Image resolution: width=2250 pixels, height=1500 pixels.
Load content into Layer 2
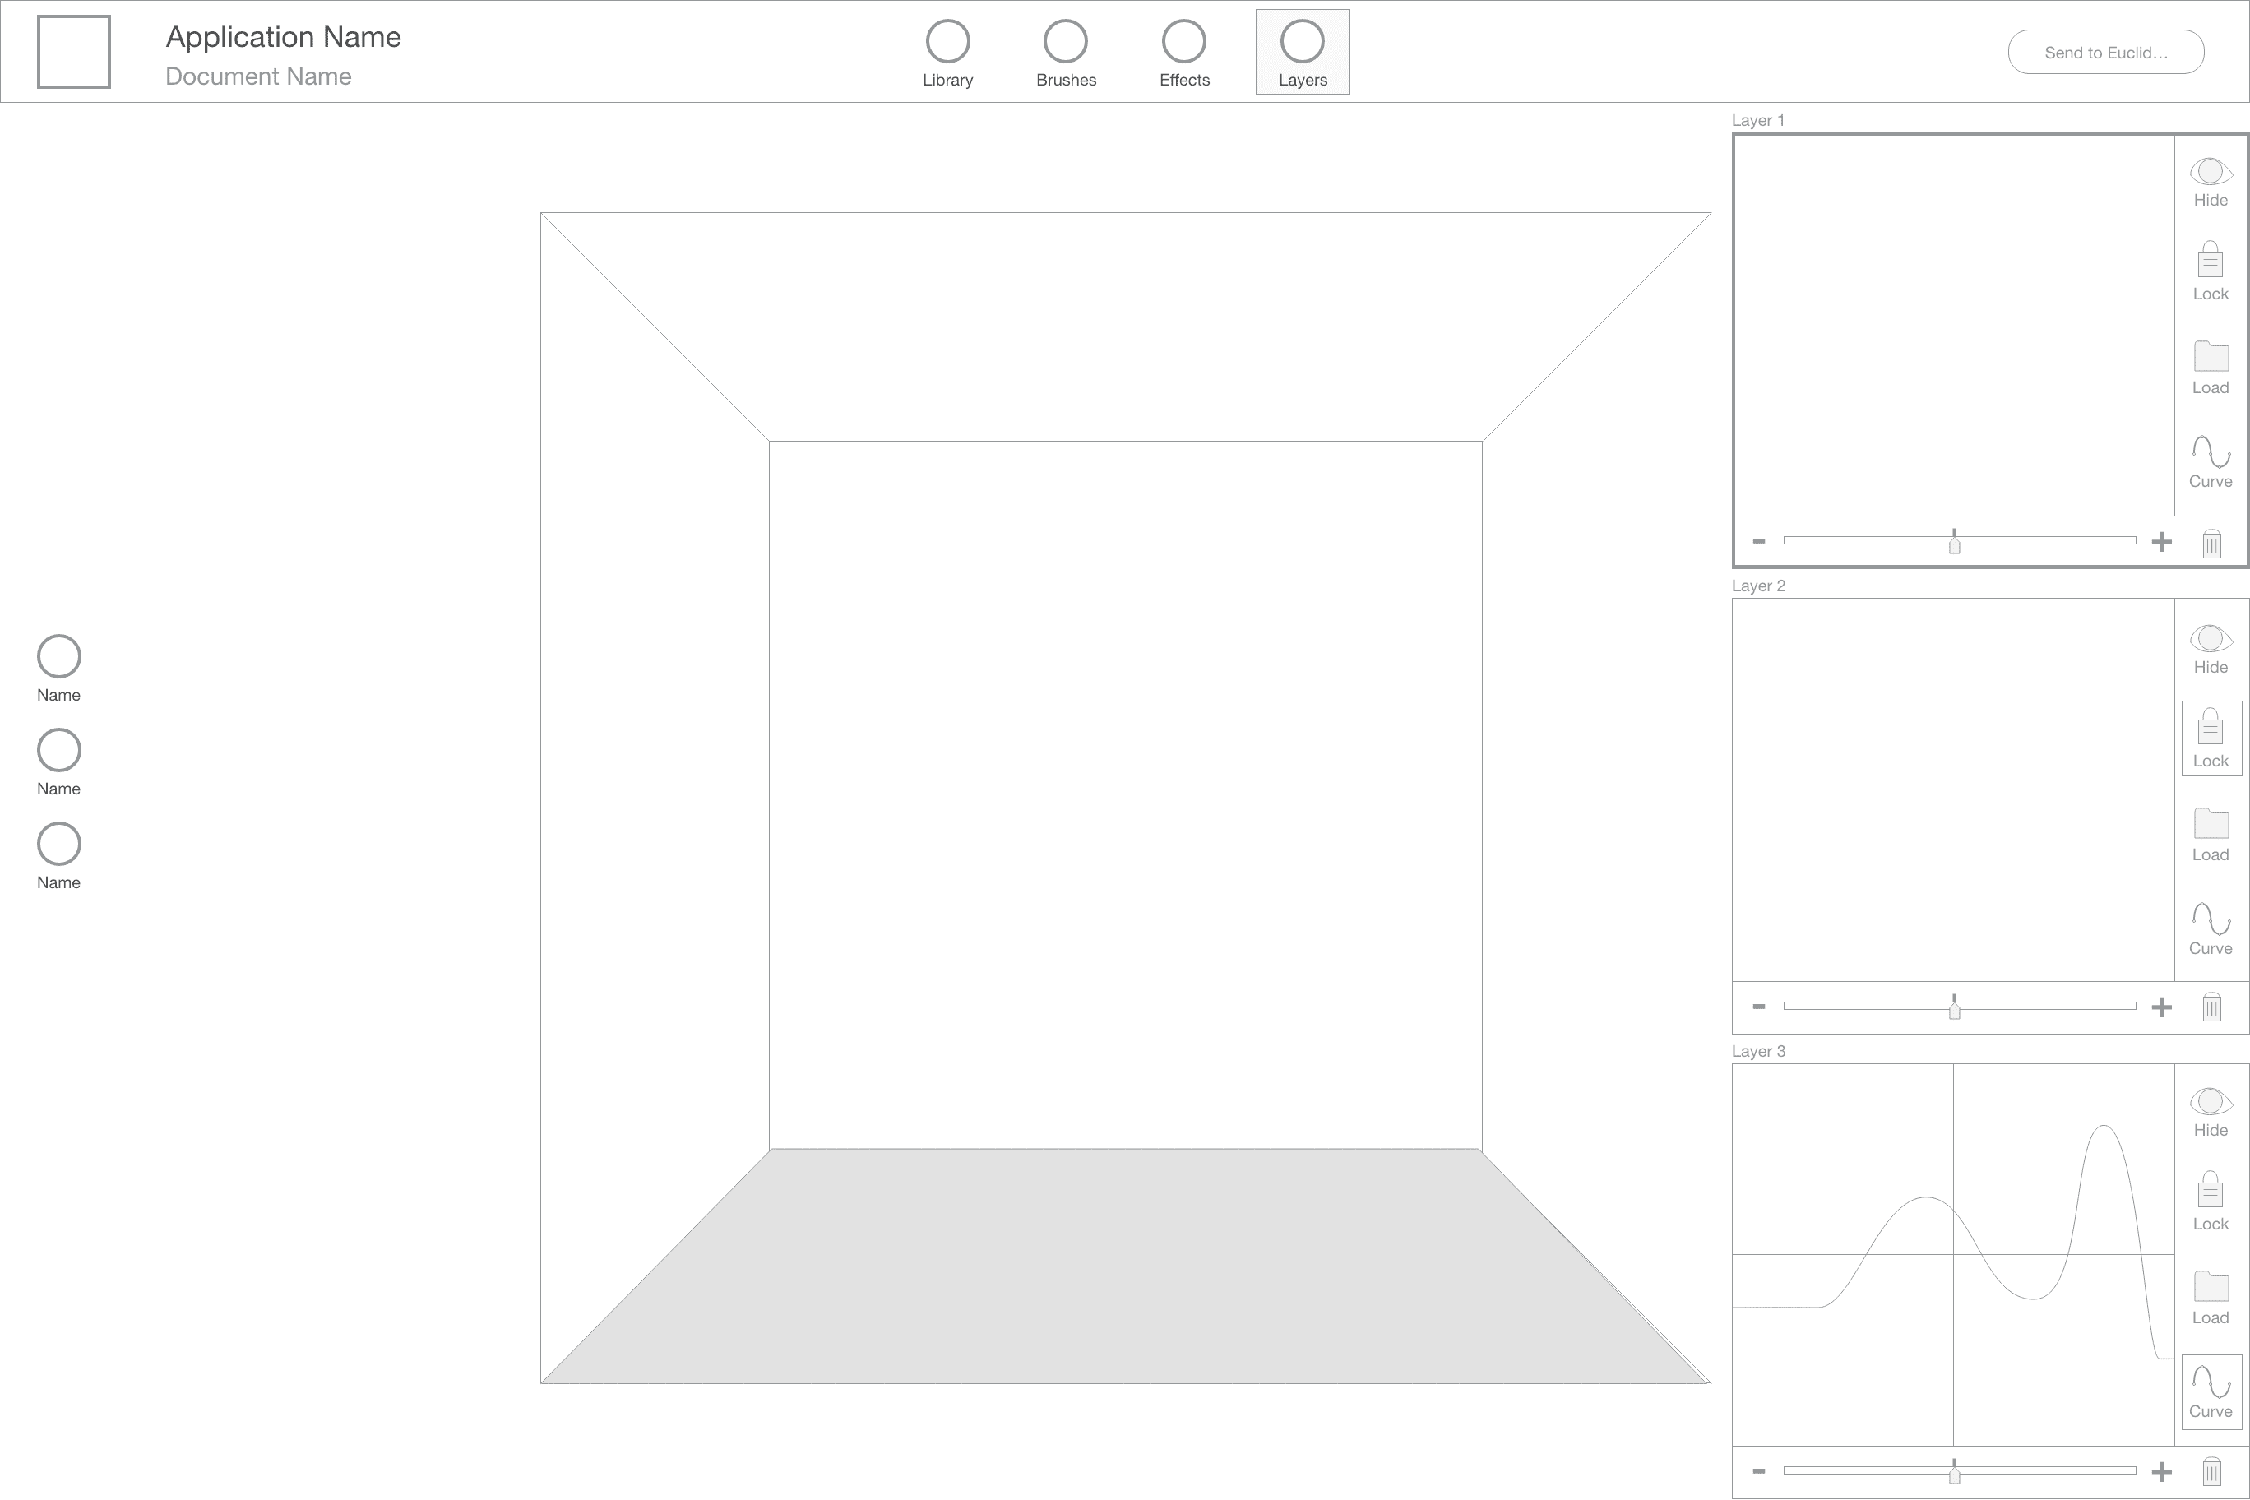coord(2211,832)
